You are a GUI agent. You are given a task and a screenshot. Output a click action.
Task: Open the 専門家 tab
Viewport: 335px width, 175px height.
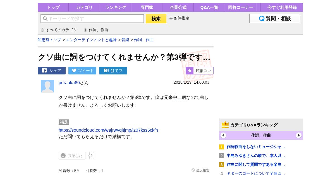click(x=147, y=7)
